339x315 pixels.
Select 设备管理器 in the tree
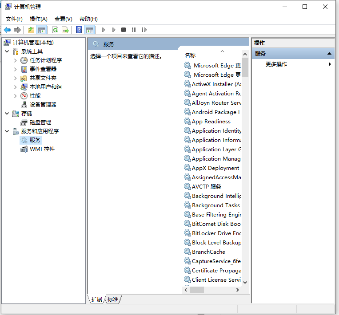(43, 105)
